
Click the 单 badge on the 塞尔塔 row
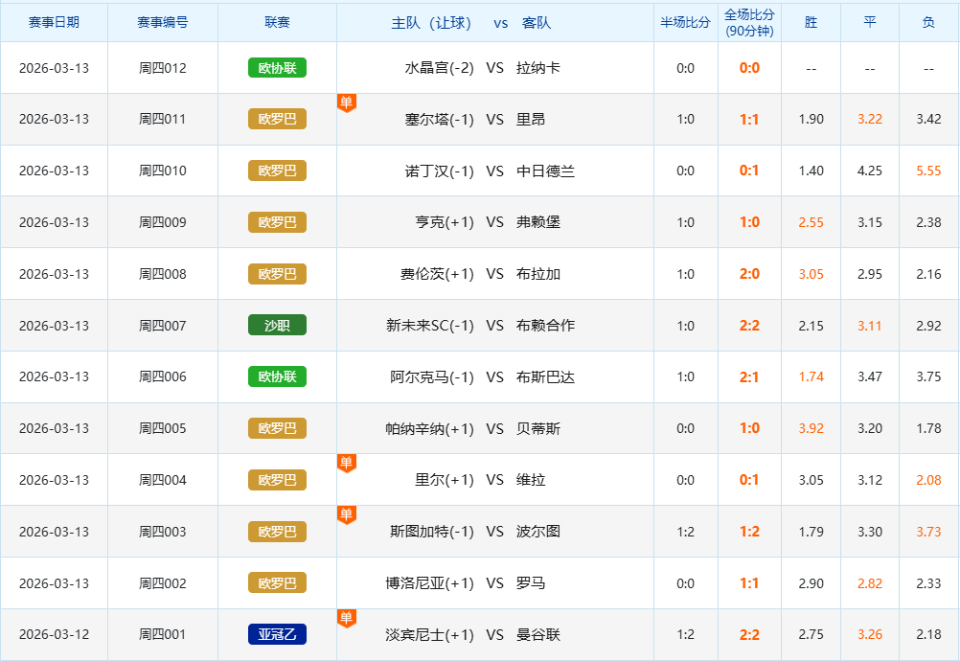pos(347,102)
